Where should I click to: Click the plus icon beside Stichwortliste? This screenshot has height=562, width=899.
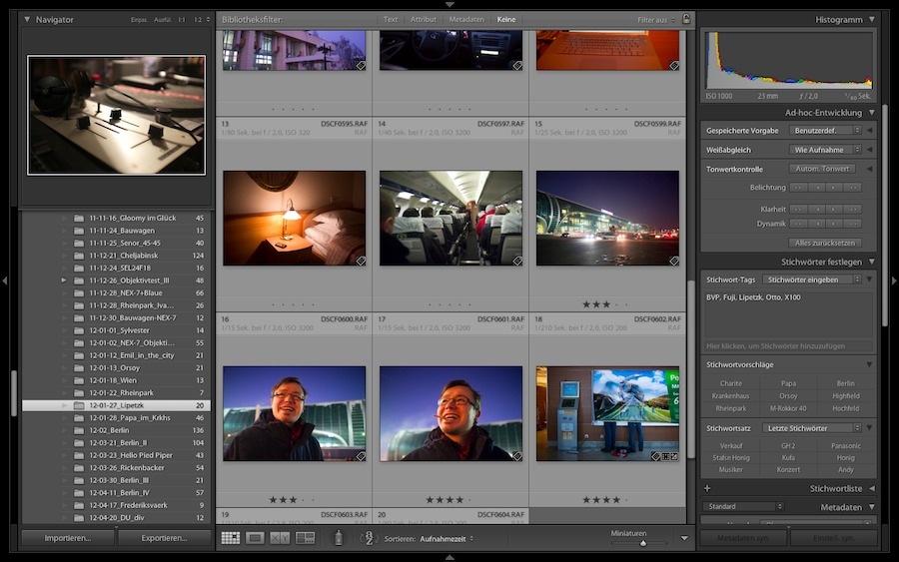[x=707, y=488]
